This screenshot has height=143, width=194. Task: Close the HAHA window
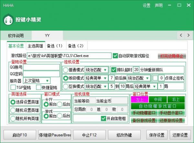click(189, 5)
